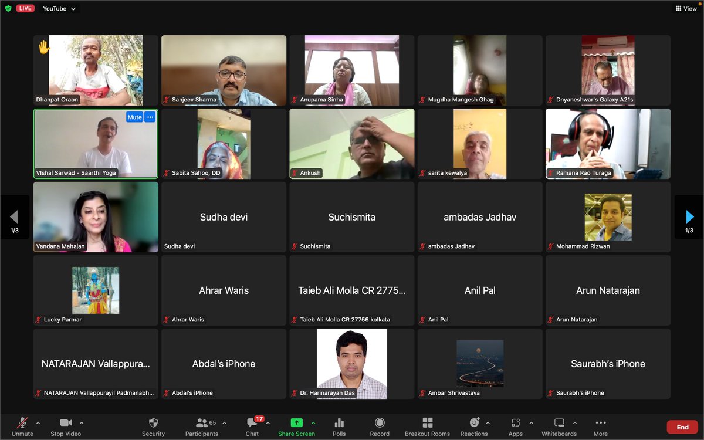Click the Taieb Ali Molla CR 27756 kolkata label

pos(345,320)
